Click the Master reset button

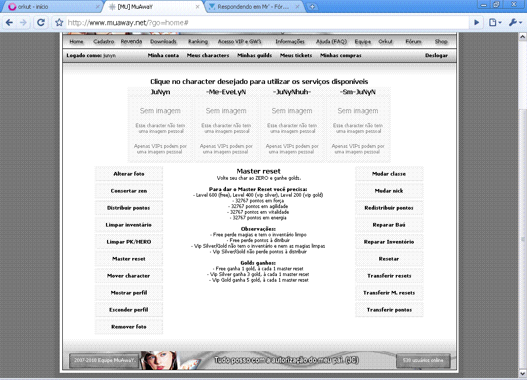click(x=129, y=259)
